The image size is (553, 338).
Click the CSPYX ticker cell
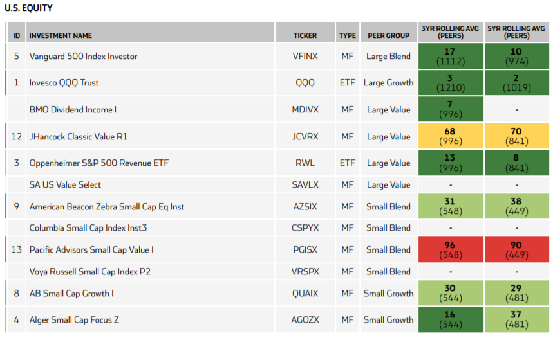click(305, 228)
